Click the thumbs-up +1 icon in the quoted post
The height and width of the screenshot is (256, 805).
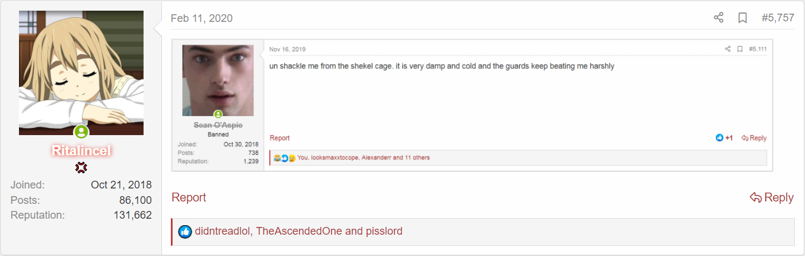[720, 138]
